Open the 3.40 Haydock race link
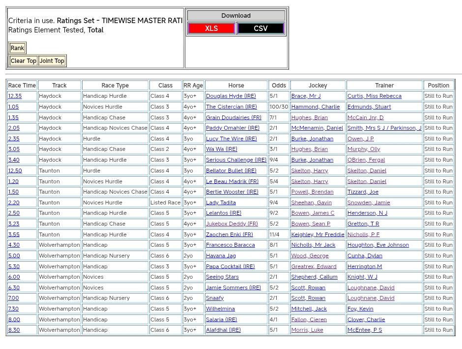Image resolution: width=462 pixels, height=349 pixels. [x=14, y=160]
